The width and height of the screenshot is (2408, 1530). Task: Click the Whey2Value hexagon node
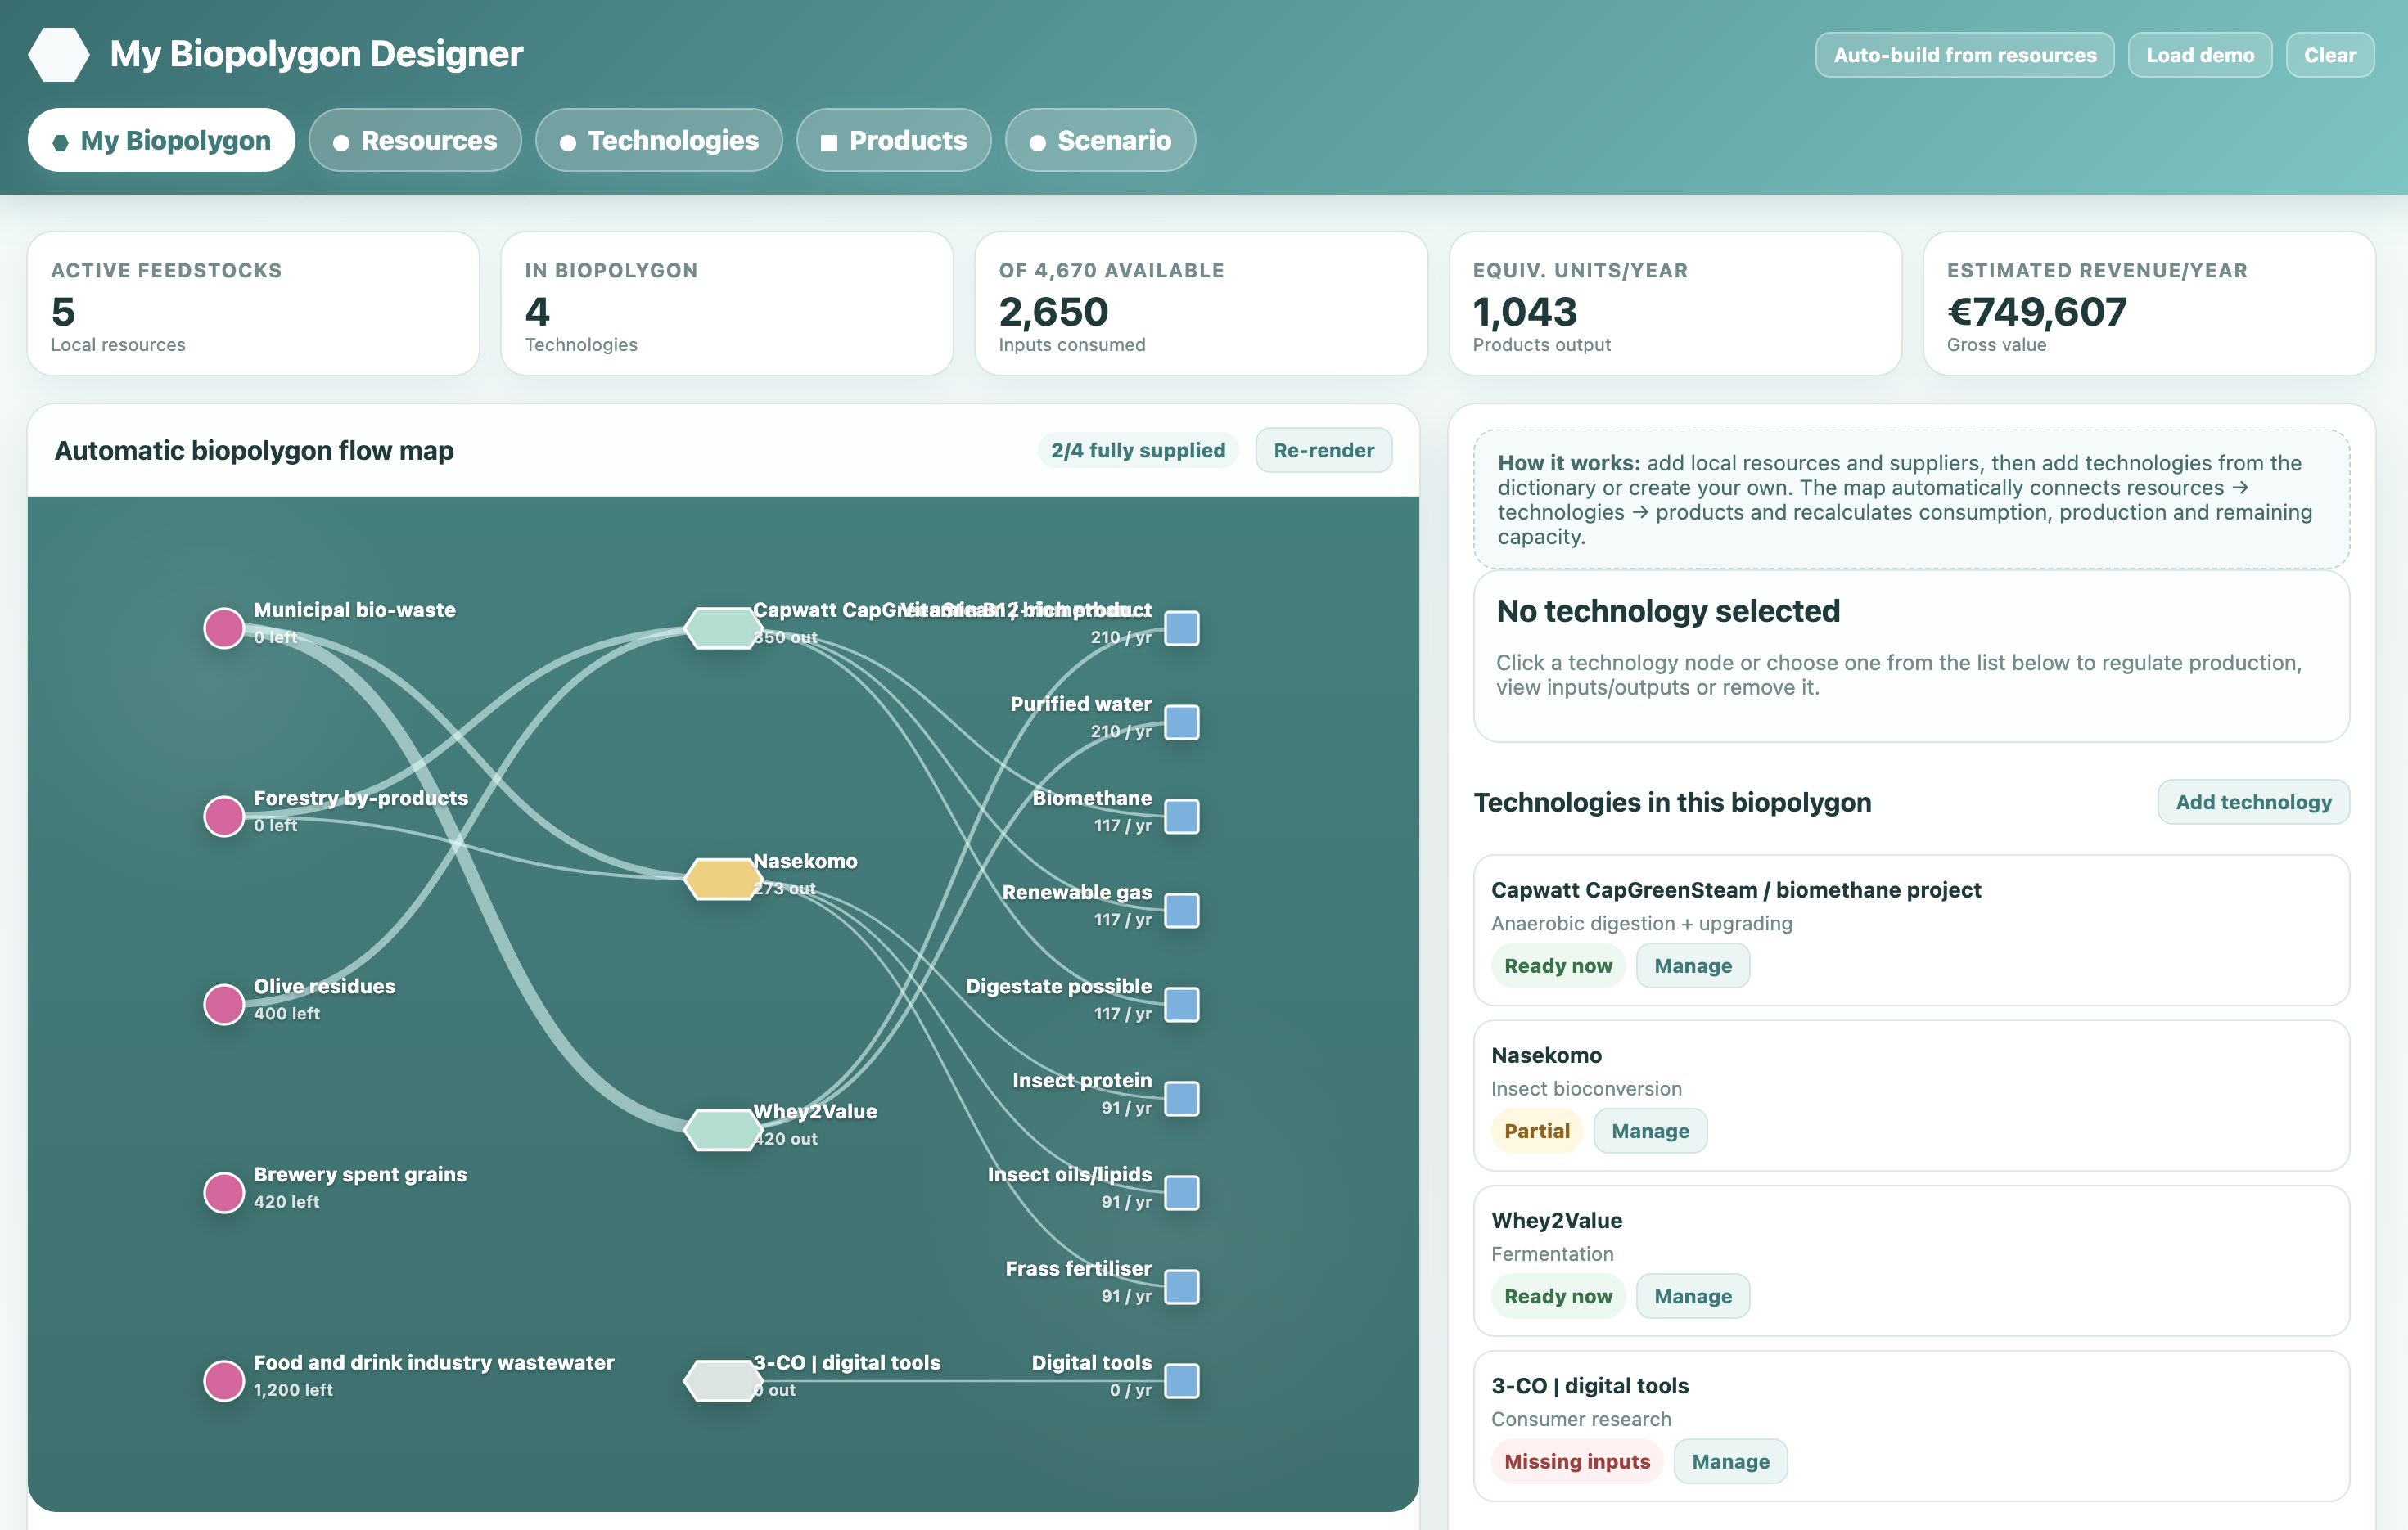click(x=723, y=1129)
